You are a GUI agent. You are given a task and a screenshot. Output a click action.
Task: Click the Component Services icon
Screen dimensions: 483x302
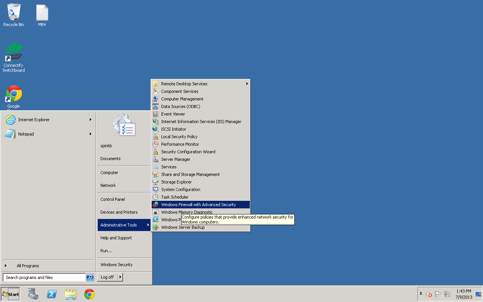point(155,91)
